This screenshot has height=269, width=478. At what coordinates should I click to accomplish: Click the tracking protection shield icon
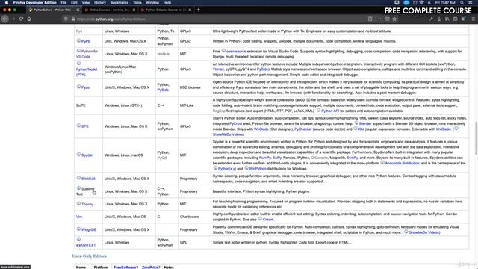point(66,19)
